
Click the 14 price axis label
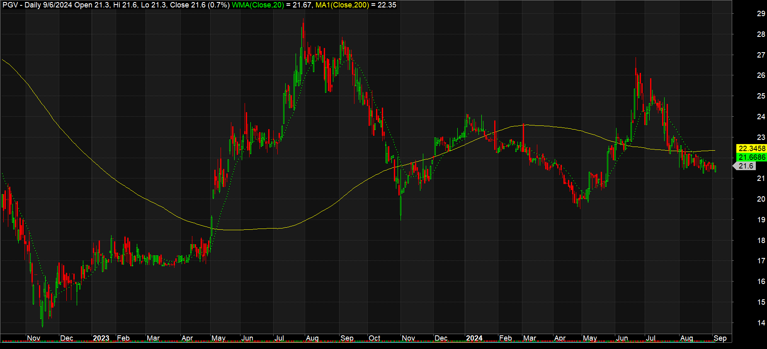click(x=761, y=323)
